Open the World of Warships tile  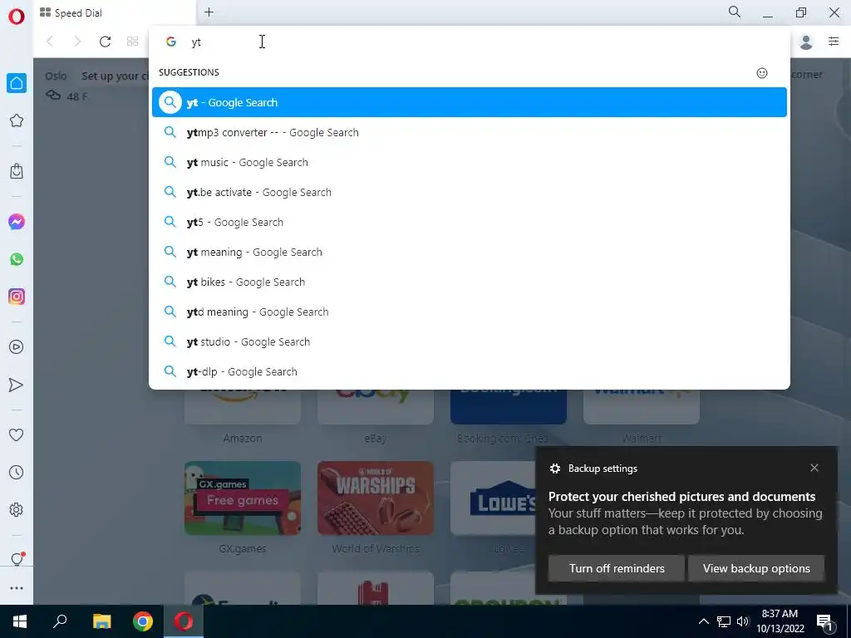point(376,498)
